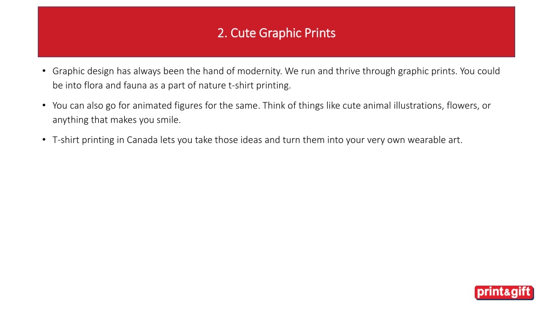Viewport: 553px width, 311px height.
Task: Click the bullet marker before 'T-shirt printing in Canada'
Action: [44, 140]
